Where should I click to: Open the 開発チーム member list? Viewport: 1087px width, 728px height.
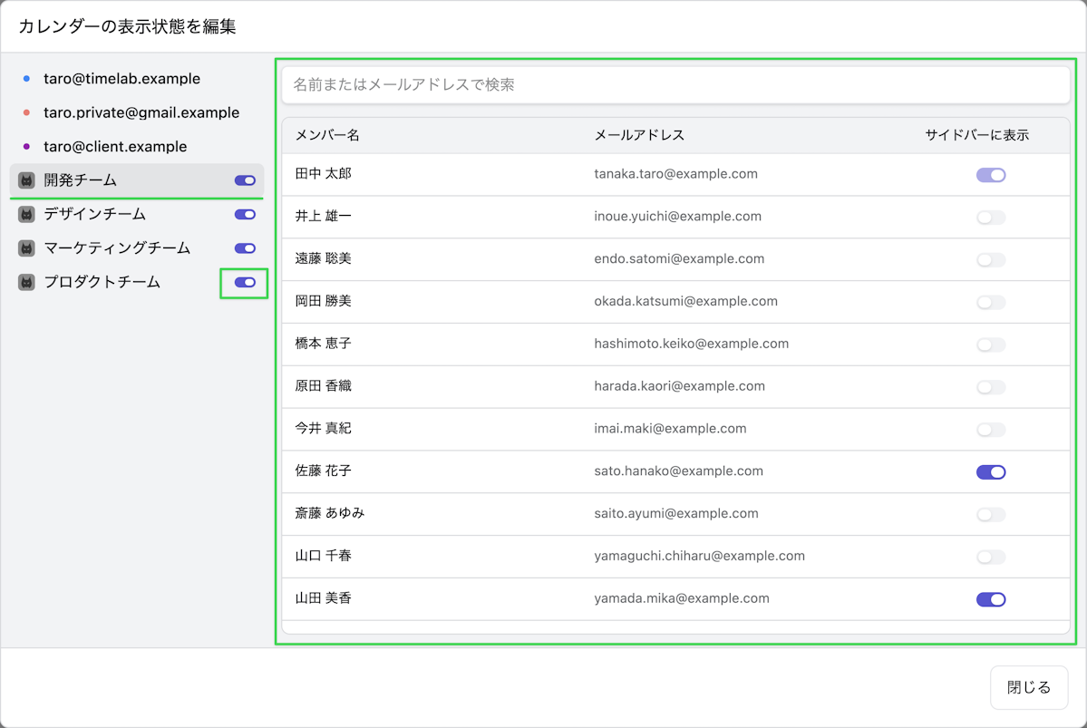[137, 180]
